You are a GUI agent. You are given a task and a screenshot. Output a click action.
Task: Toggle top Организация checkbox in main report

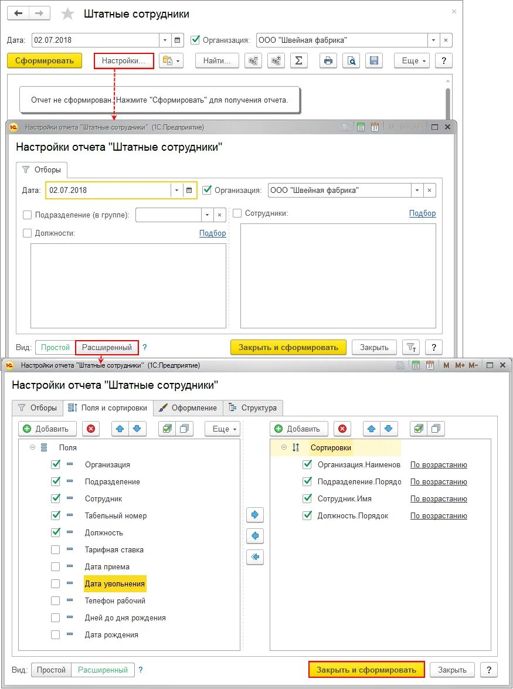[x=195, y=40]
